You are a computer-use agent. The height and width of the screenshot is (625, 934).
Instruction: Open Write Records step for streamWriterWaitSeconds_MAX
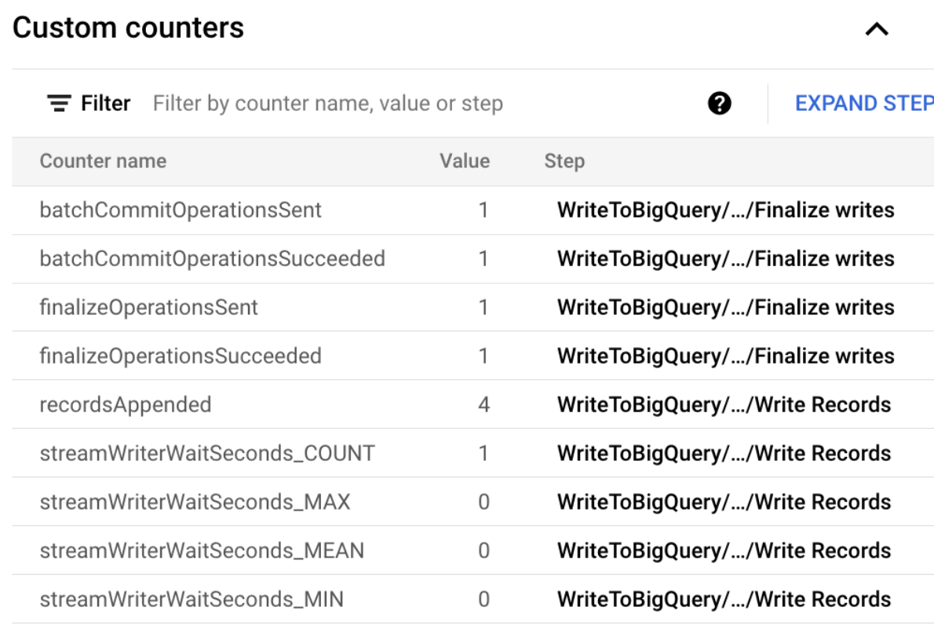724,502
